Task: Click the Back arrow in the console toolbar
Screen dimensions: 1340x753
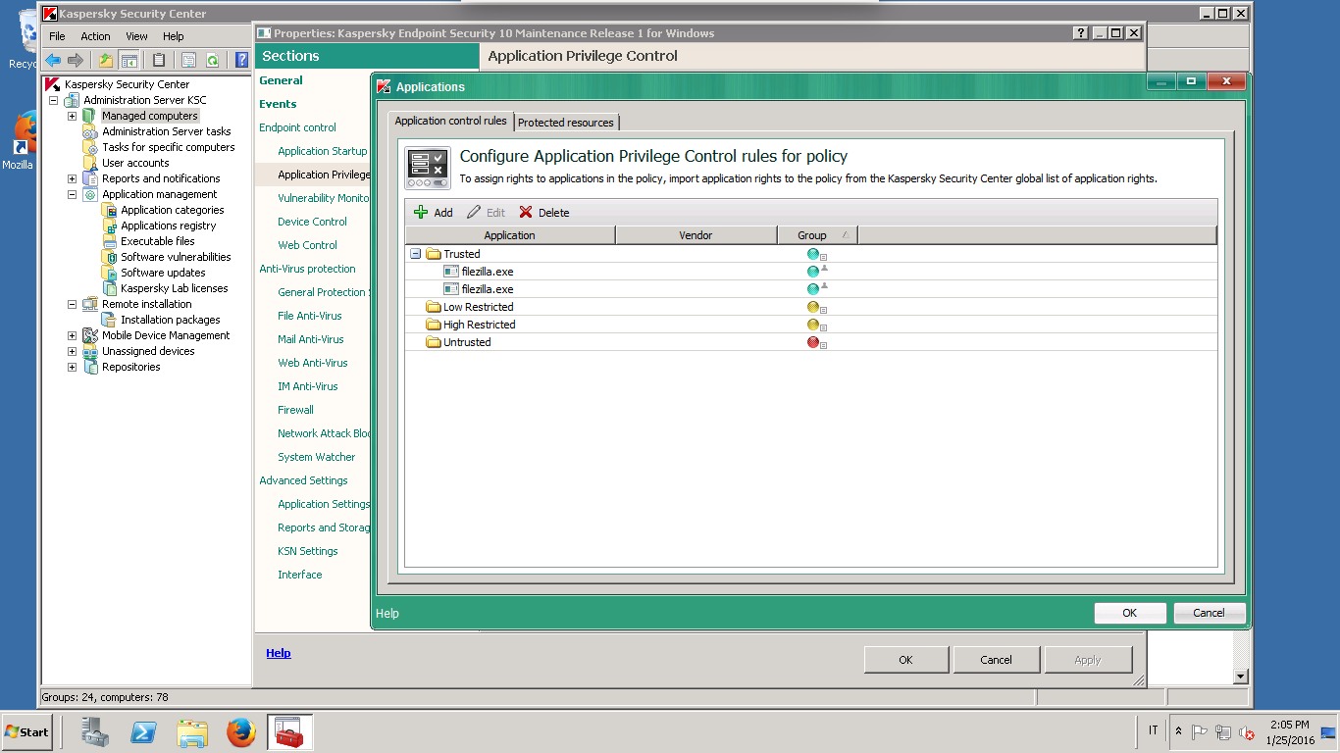Action: (53, 60)
